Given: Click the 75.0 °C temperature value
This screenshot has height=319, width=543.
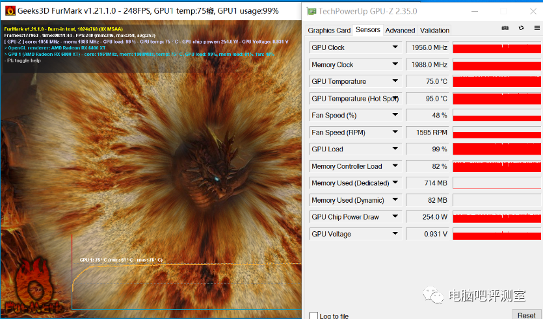Looking at the screenshot, I should (428, 81).
